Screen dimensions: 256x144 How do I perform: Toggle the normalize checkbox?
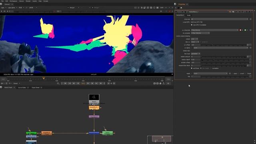[x=211, y=68]
